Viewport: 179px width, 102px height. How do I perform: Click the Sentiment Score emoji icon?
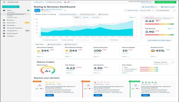[153, 51]
